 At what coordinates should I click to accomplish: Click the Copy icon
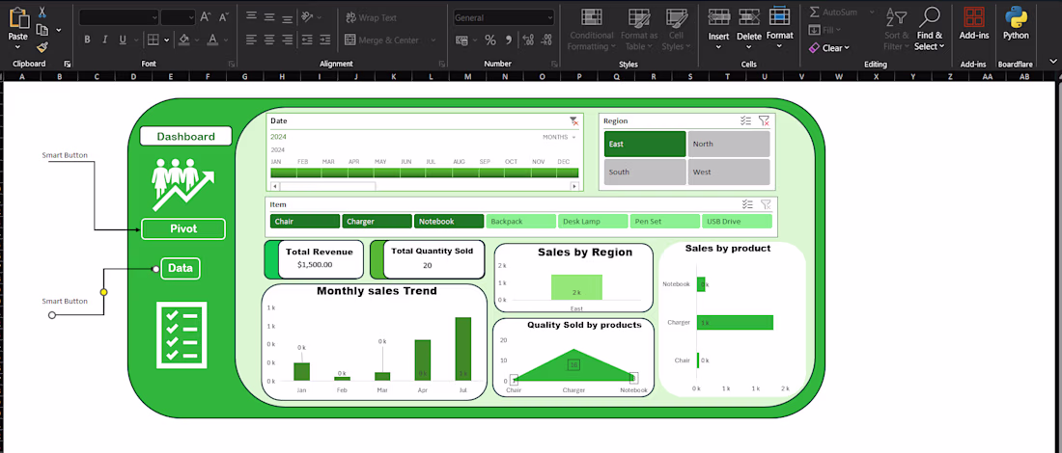tap(42, 30)
